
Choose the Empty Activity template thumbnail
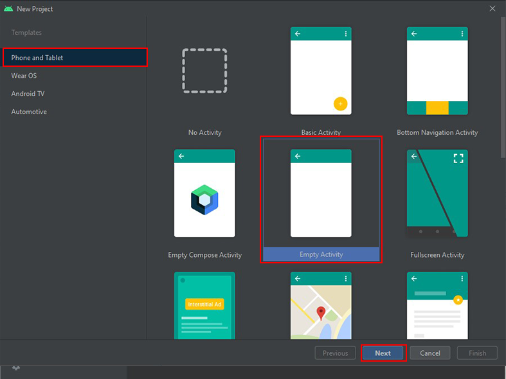[x=321, y=193]
